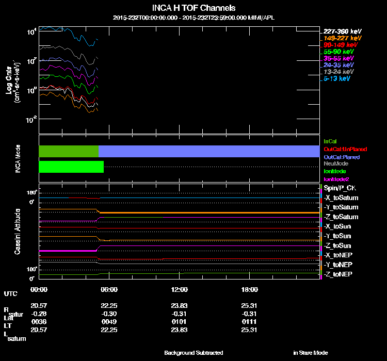Viewport: 387px width, 361px height.
Task: Click the -X_toSaturn attitude label
Action: (341, 198)
